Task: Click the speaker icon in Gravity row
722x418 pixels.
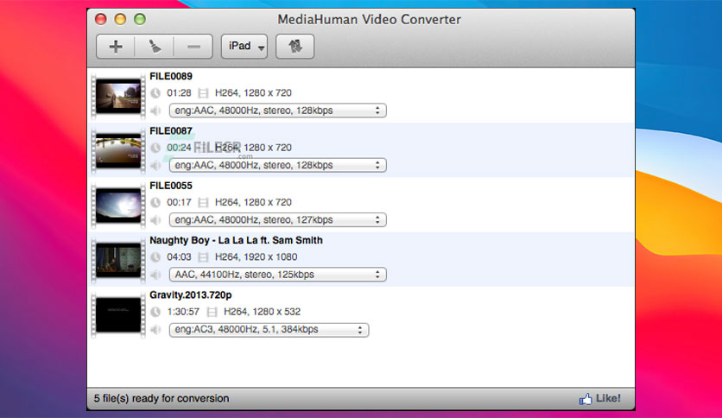Action: click(x=155, y=330)
